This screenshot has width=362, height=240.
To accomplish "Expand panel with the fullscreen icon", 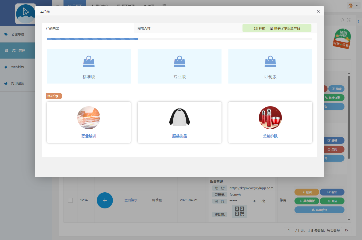I will (x=349, y=20).
